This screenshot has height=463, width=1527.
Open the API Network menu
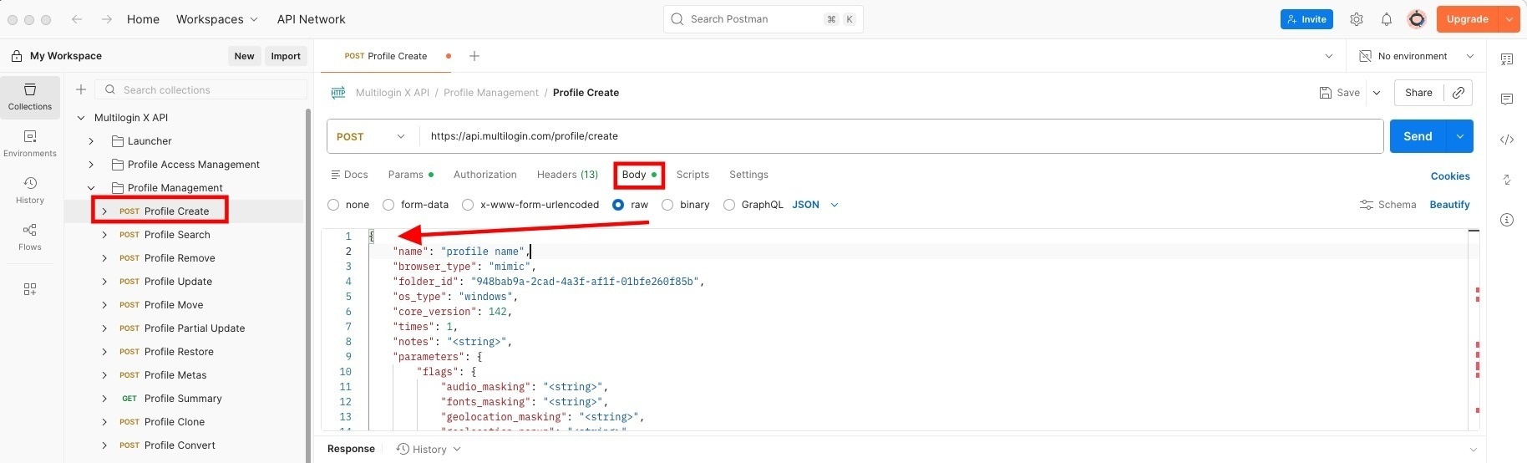[311, 19]
